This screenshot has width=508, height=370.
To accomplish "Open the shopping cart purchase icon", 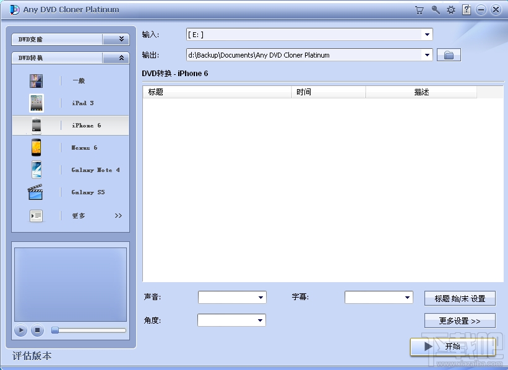I will (419, 10).
